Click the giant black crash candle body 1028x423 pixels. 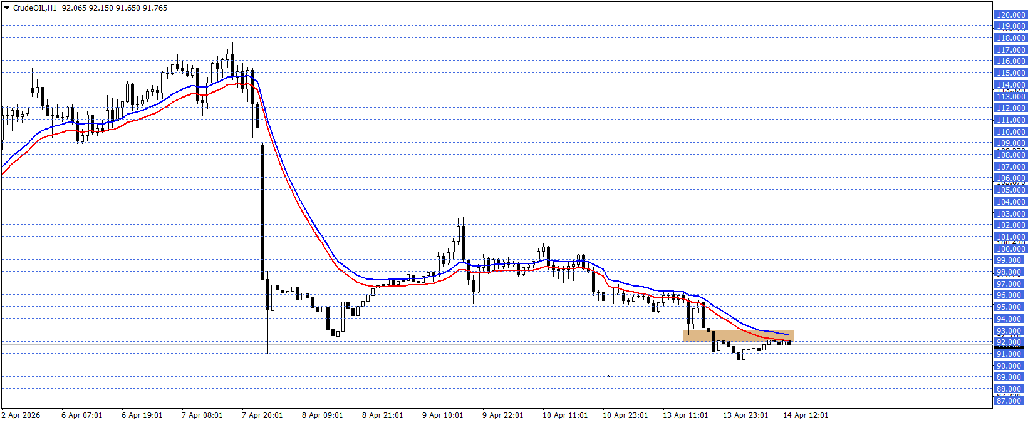tap(262, 213)
